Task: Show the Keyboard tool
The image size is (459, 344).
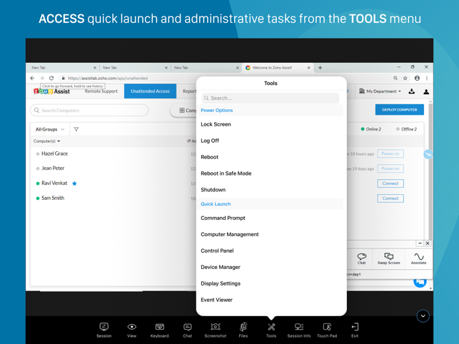Action: [x=159, y=330]
